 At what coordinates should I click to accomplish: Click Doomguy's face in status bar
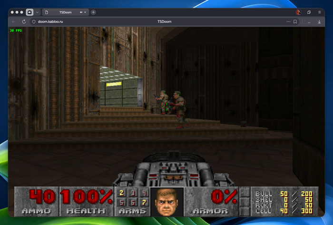[166, 200]
